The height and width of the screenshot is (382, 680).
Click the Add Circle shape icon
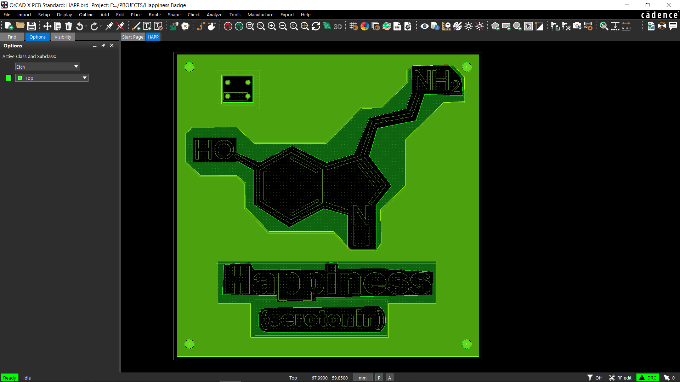point(517,26)
